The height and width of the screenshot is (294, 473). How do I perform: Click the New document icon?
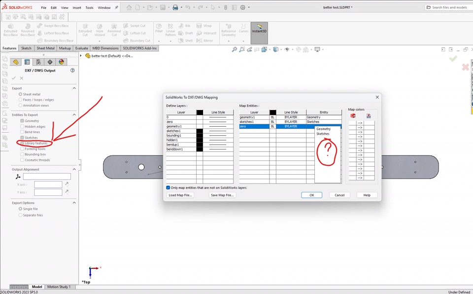[x=137, y=7]
